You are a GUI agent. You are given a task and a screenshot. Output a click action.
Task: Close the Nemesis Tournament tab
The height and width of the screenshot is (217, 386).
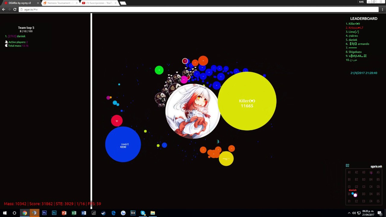(77, 3)
